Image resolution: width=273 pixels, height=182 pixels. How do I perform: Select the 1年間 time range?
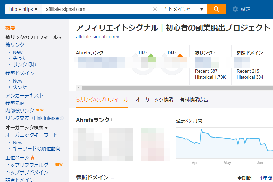pyautogui.click(x=266, y=178)
